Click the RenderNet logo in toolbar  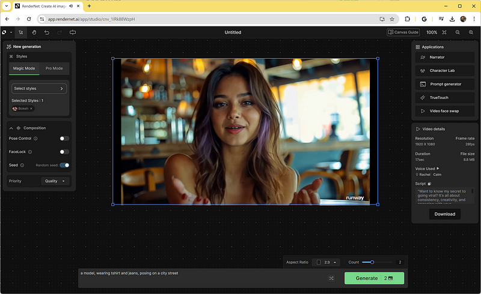[4, 32]
